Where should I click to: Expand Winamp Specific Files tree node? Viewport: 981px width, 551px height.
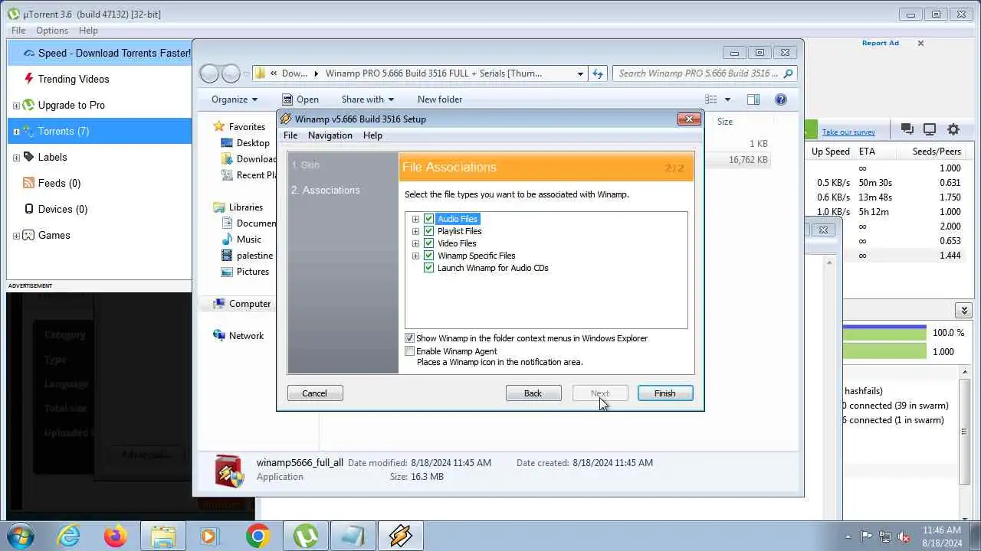(415, 256)
